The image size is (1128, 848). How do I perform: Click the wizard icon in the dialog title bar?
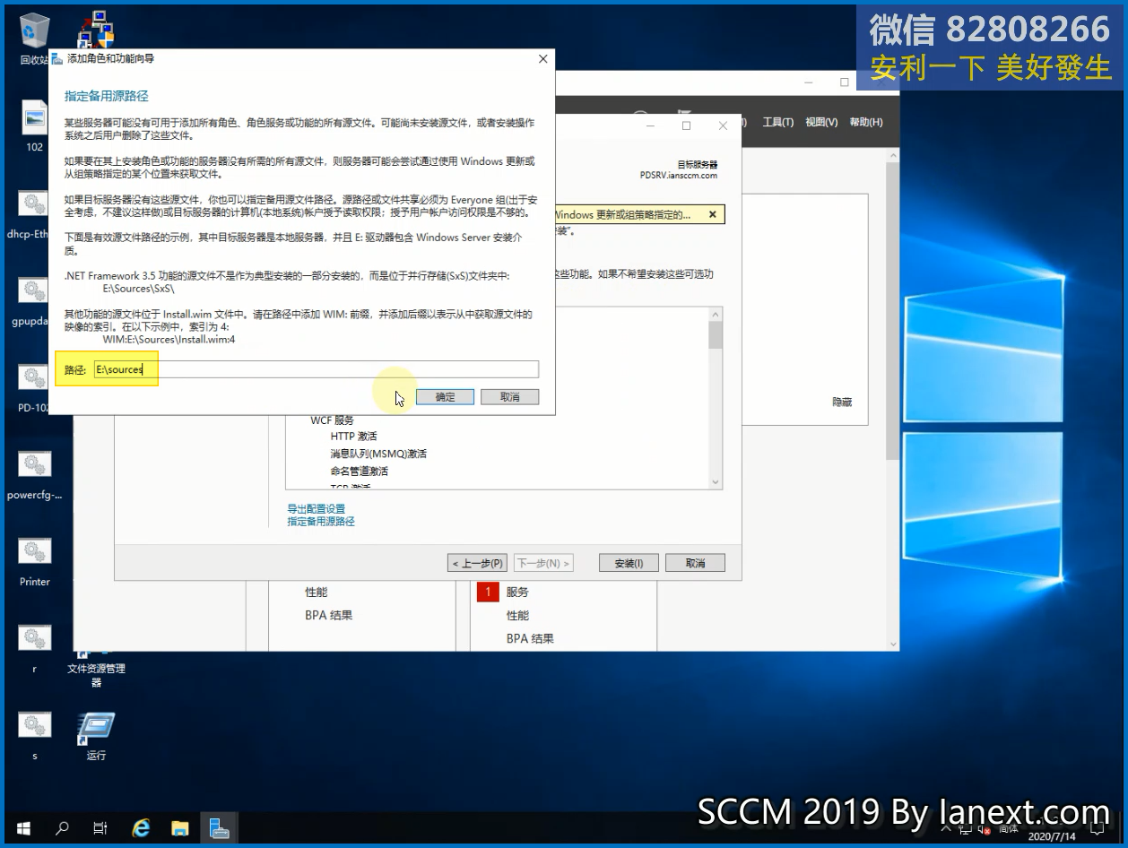(x=57, y=58)
